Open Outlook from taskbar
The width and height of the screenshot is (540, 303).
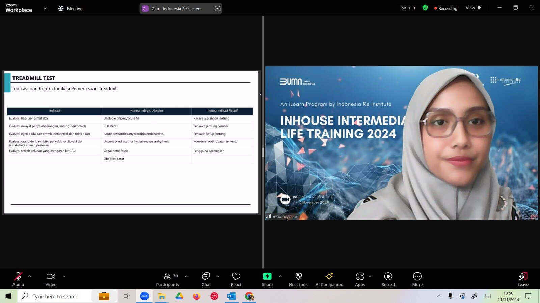pyautogui.click(x=232, y=296)
